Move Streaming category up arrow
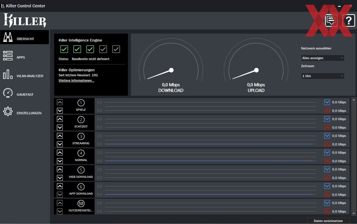 (60, 136)
